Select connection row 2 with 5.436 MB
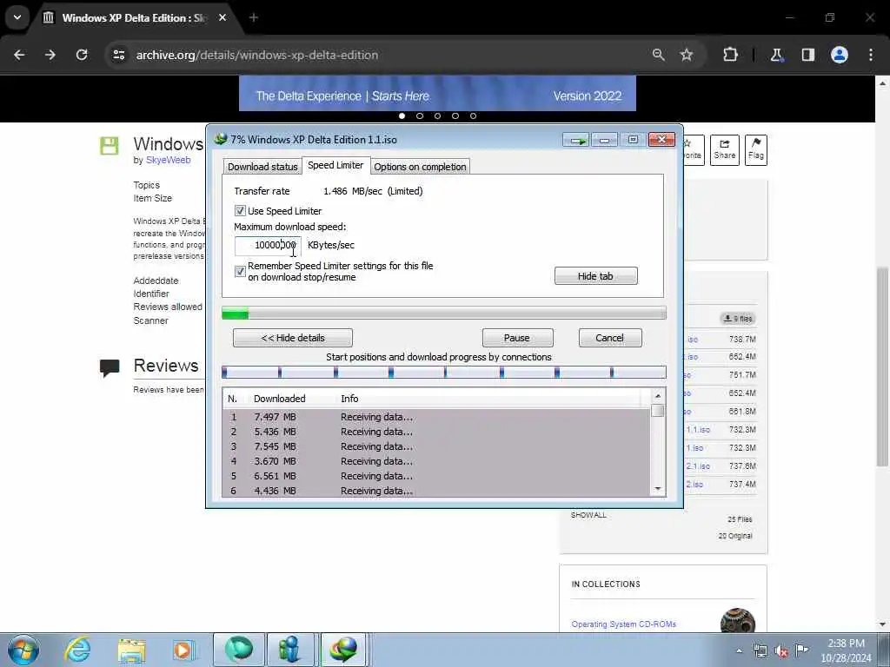Screen dimensions: 890x667 pos(437,432)
